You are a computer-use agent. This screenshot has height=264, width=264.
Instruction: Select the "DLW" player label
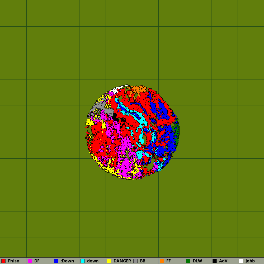click(197, 261)
